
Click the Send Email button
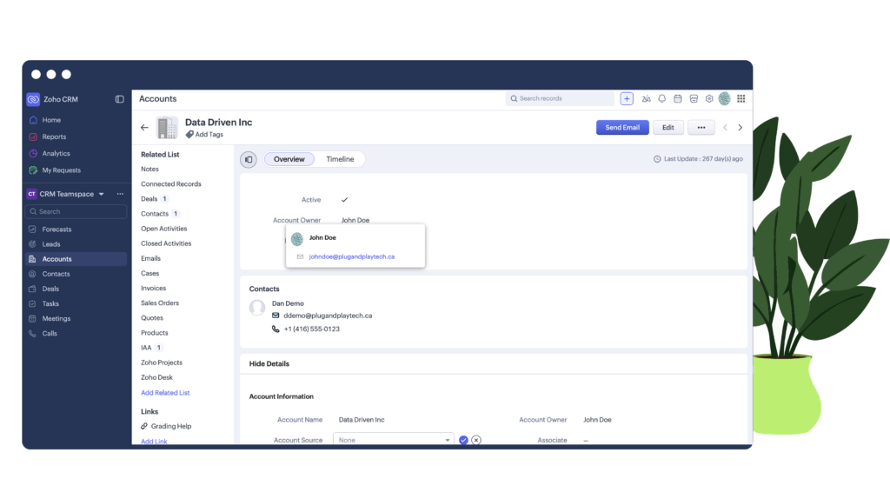[622, 128]
